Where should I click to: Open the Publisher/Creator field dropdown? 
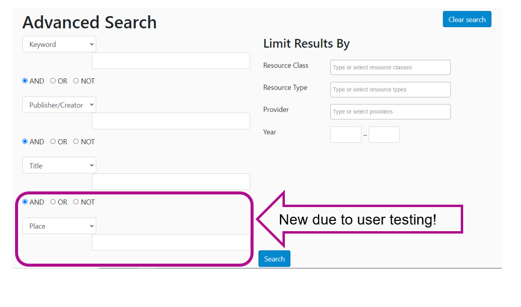point(59,105)
